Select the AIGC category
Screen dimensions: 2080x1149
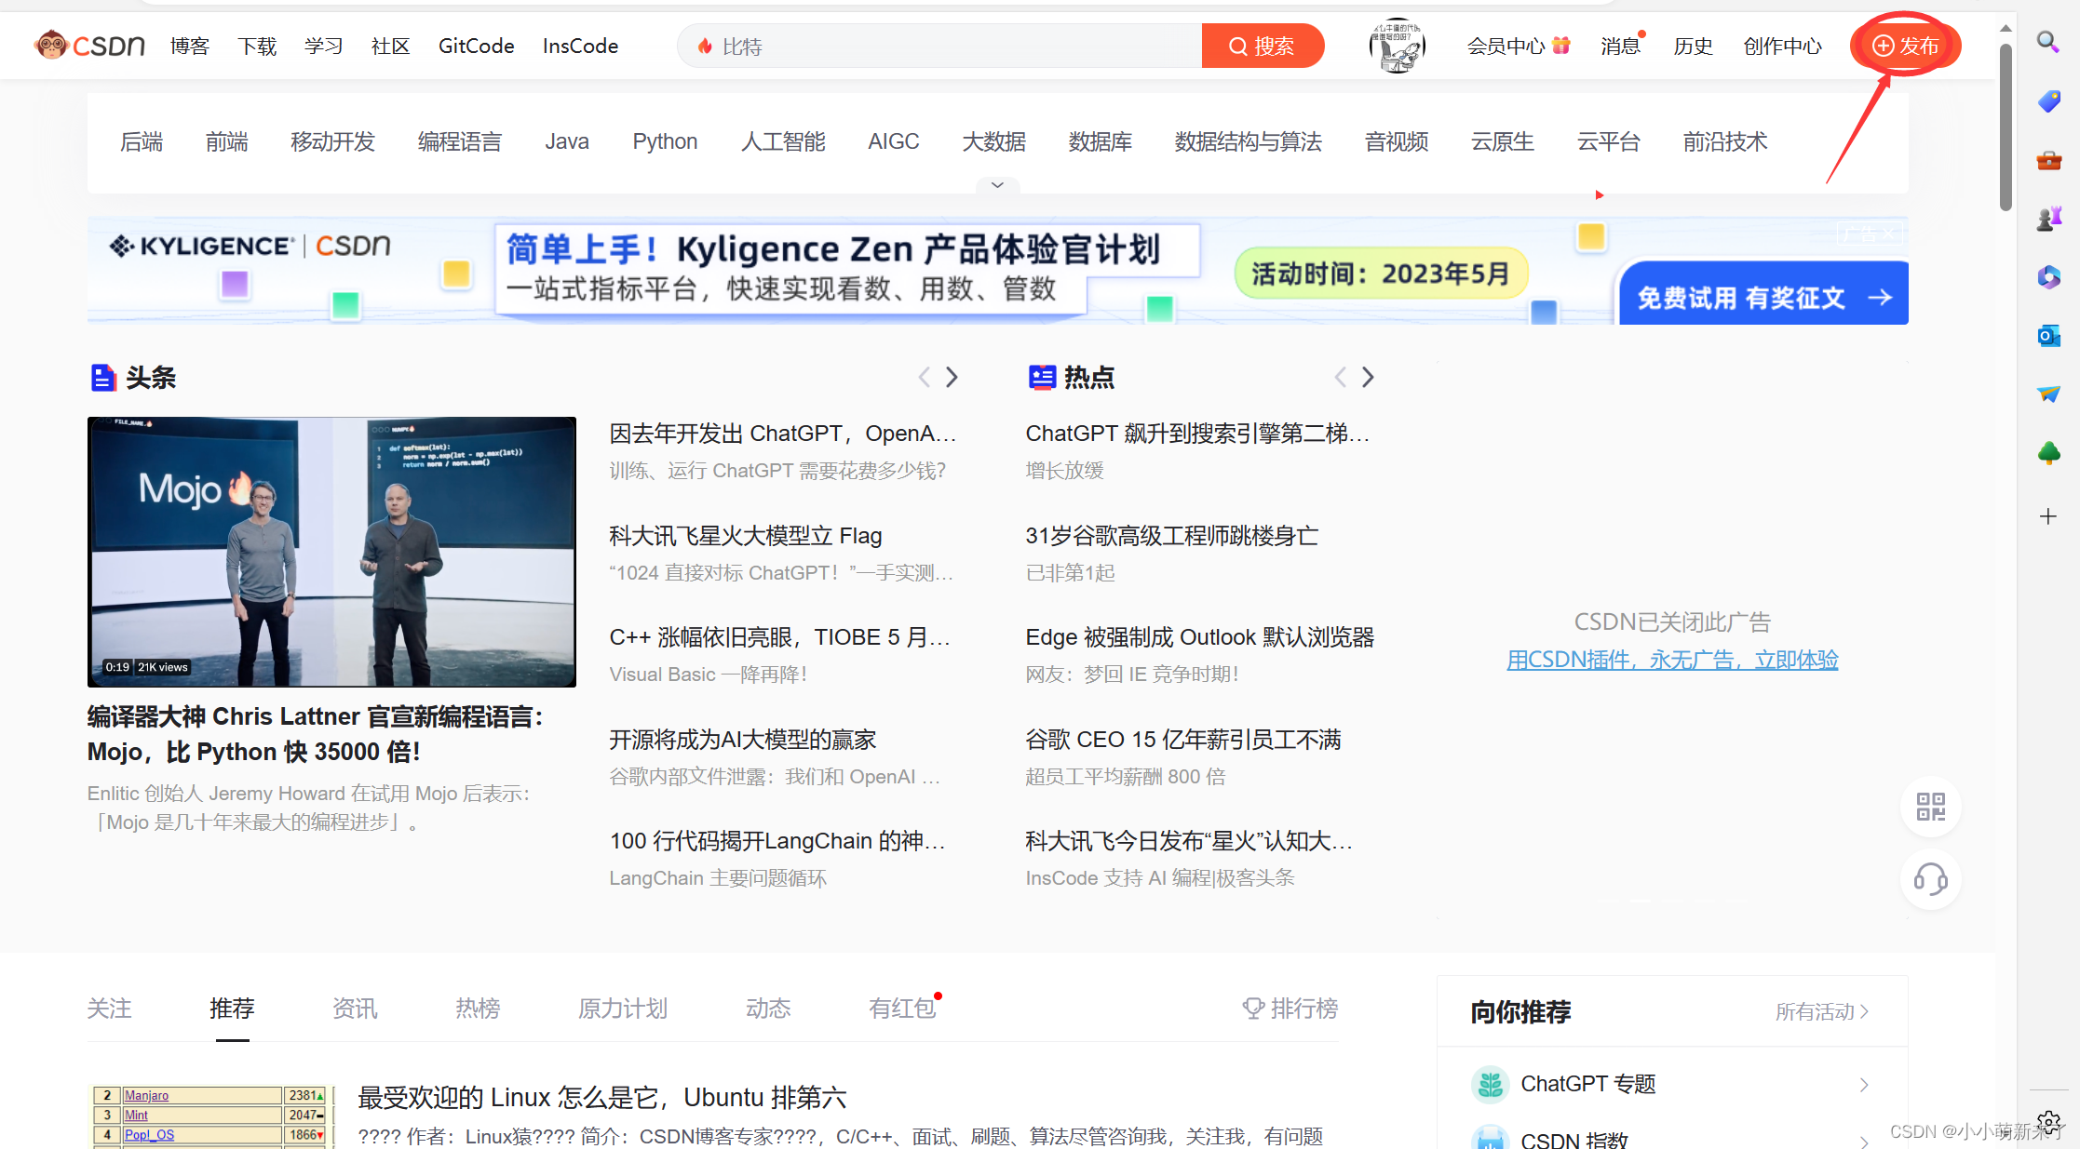pos(894,141)
